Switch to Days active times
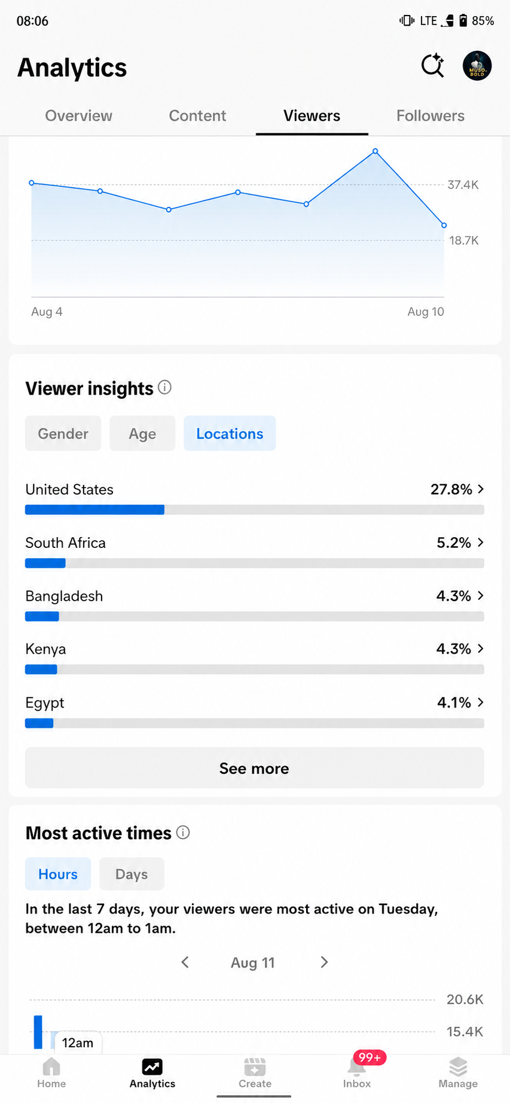 point(132,874)
